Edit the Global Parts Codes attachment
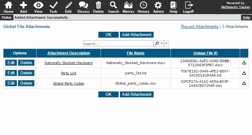The width and height of the screenshot is (252, 135). [11, 83]
